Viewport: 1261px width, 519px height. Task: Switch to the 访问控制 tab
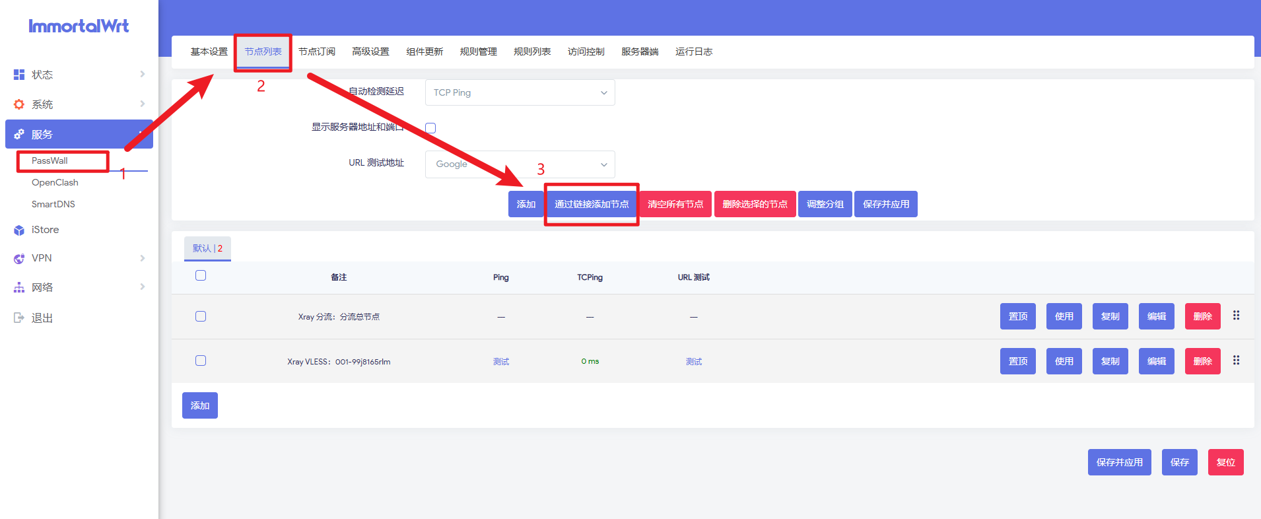pyautogui.click(x=586, y=52)
